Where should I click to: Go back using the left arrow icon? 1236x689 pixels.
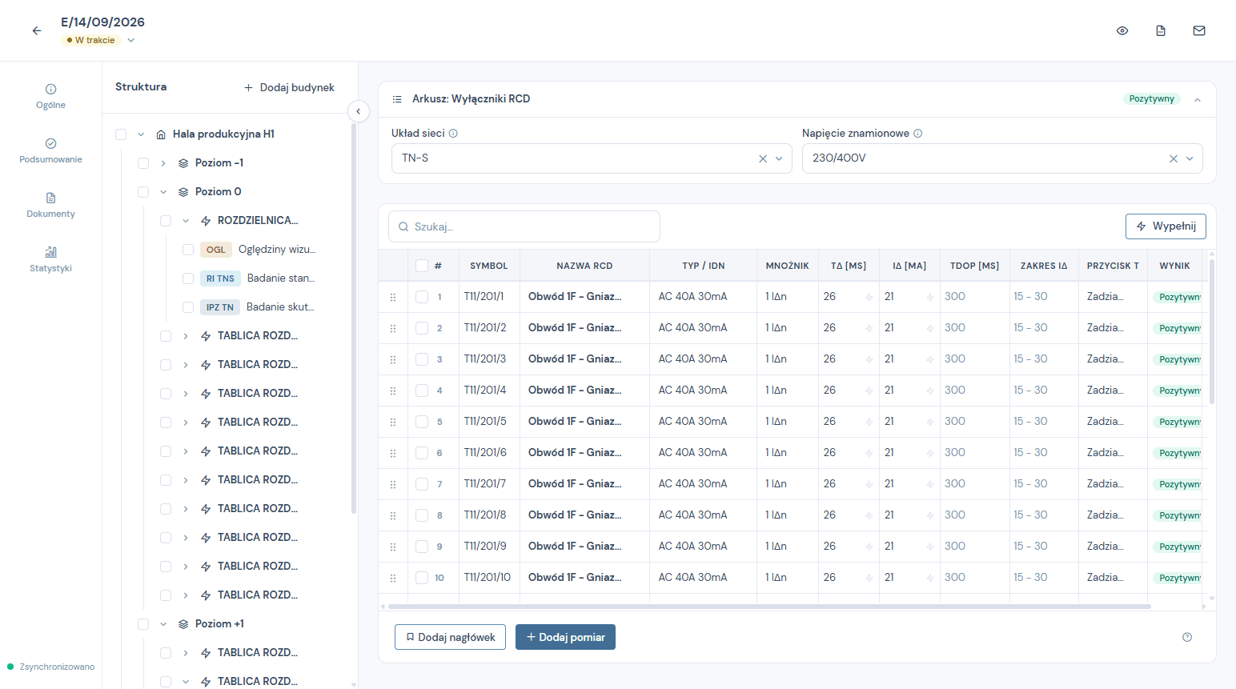(x=36, y=30)
